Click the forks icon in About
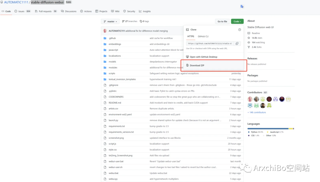The image size is (320, 182). (x=249, y=47)
